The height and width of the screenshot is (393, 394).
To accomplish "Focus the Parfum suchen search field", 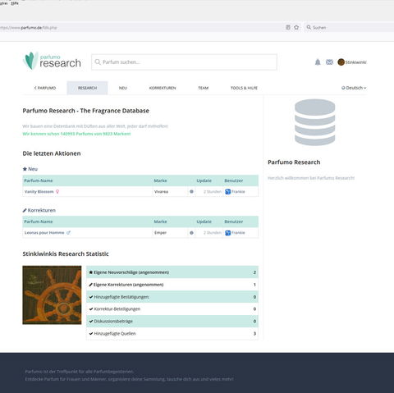I will point(184,62).
